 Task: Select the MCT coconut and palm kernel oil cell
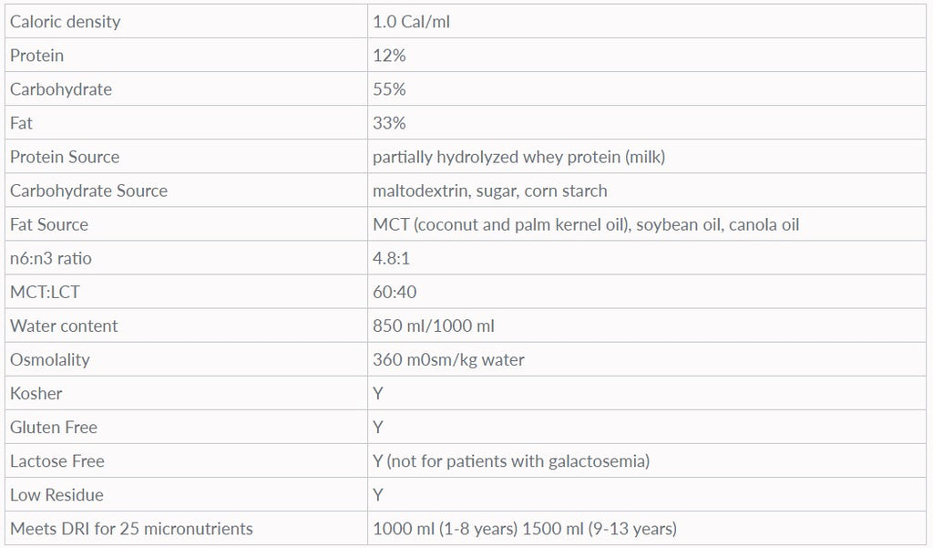point(585,224)
